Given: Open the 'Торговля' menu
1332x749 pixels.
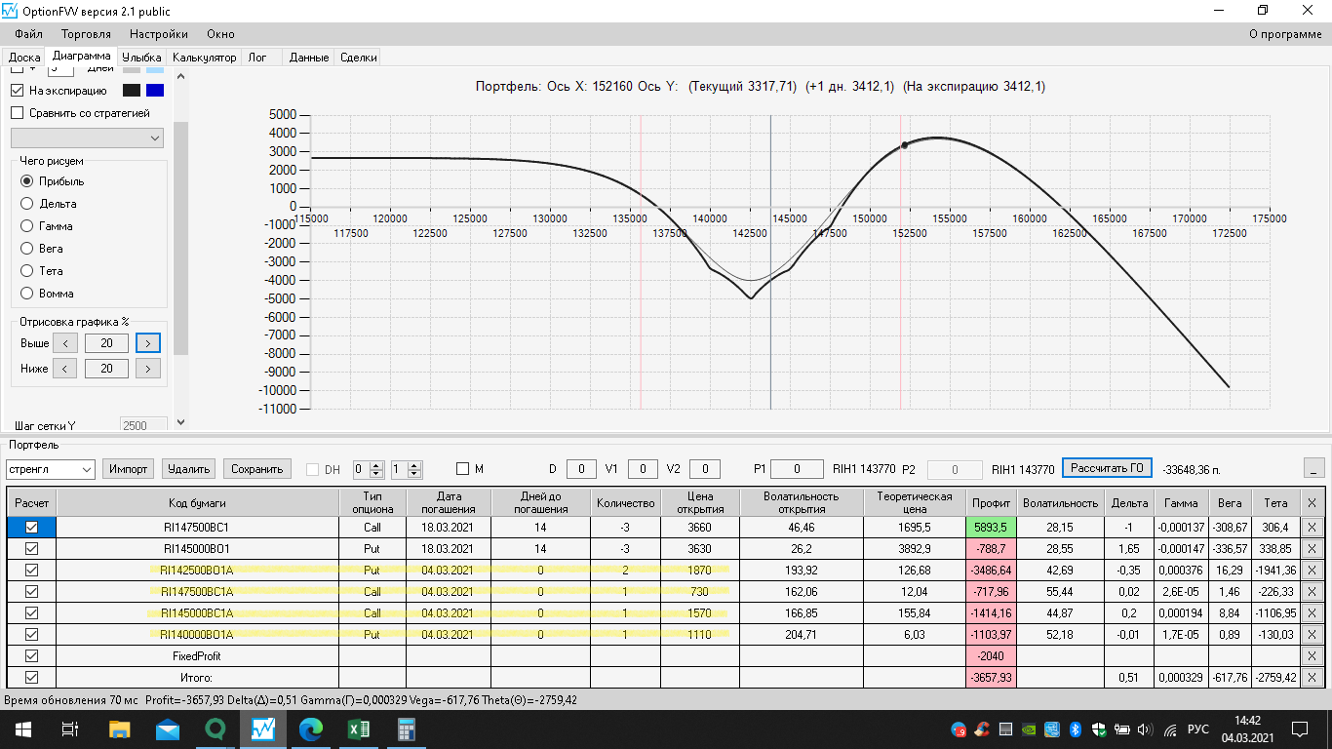Looking at the screenshot, I should pyautogui.click(x=86, y=34).
